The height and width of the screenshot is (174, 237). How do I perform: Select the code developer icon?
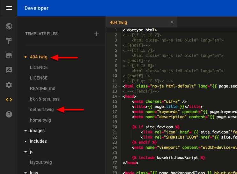[9, 100]
